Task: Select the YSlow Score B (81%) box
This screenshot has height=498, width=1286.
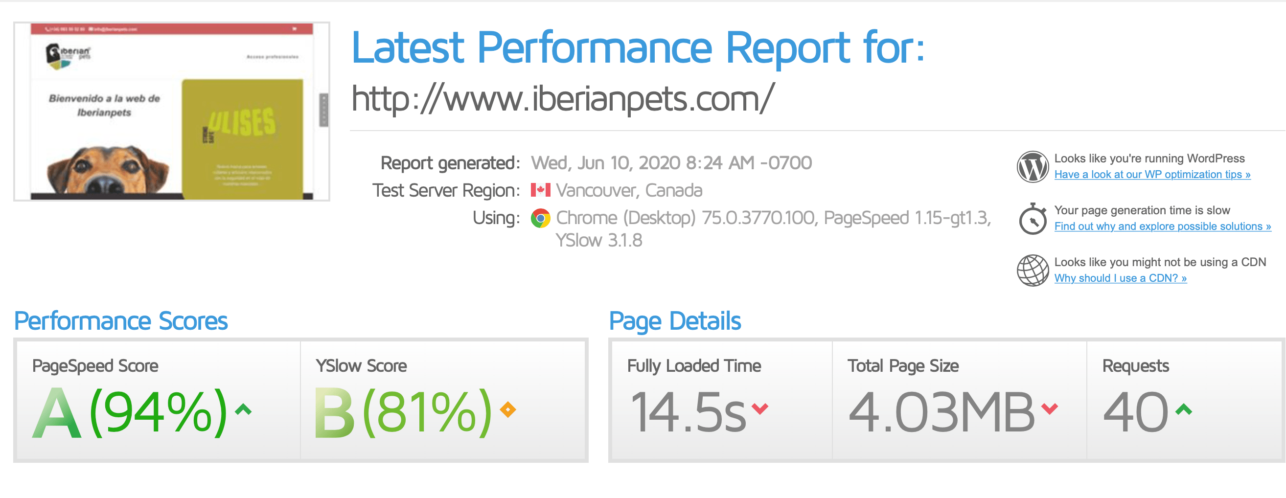Action: coord(443,400)
